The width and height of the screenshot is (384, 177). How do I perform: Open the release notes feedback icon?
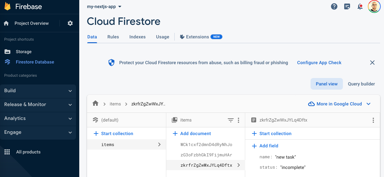[347, 6]
